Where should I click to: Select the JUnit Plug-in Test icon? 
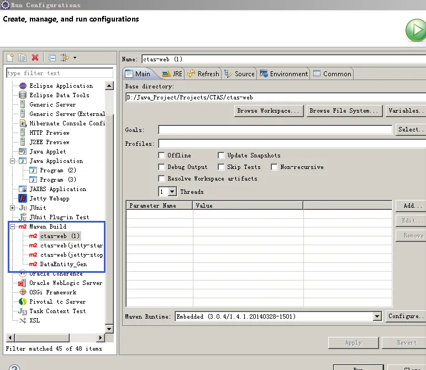(23, 217)
